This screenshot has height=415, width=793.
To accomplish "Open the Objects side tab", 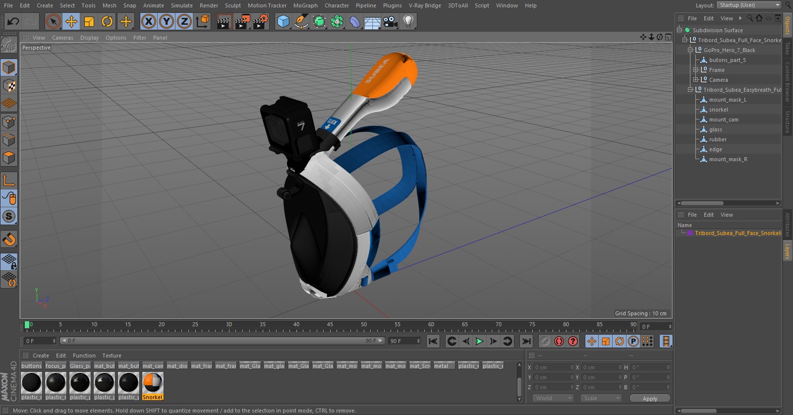I will 787,24.
